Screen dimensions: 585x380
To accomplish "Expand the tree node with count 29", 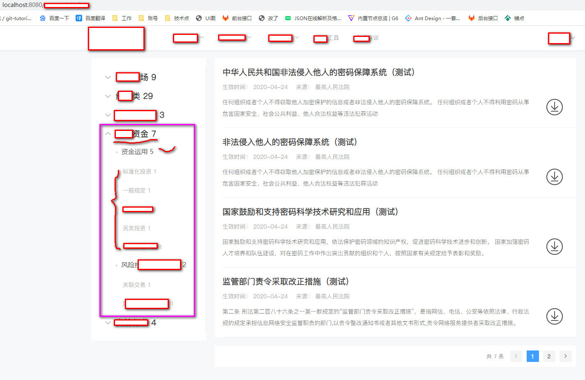I will coord(108,96).
